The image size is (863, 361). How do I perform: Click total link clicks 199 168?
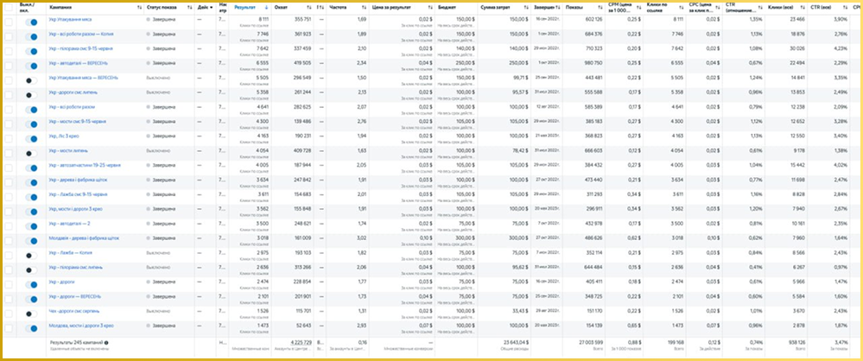[674, 342]
